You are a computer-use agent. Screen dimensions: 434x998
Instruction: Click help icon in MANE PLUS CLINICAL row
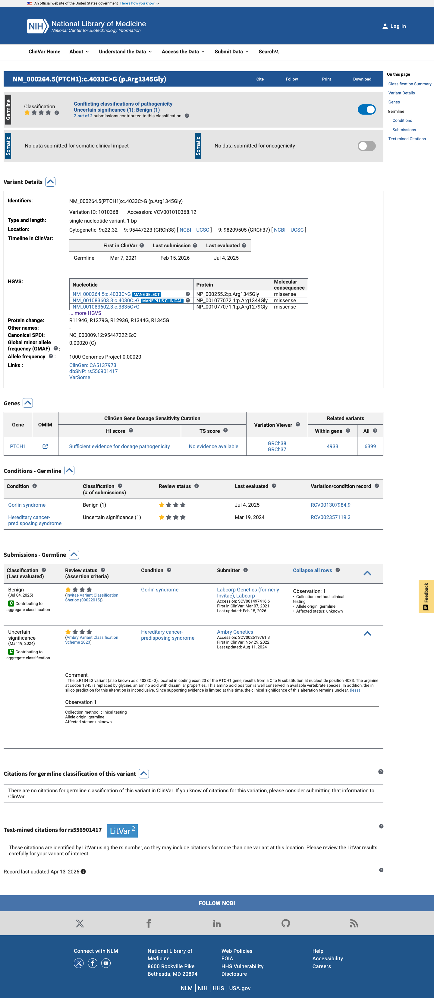188,301
